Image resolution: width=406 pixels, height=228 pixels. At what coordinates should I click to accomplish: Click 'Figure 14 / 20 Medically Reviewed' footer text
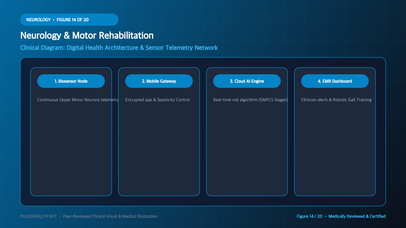[x=341, y=216]
